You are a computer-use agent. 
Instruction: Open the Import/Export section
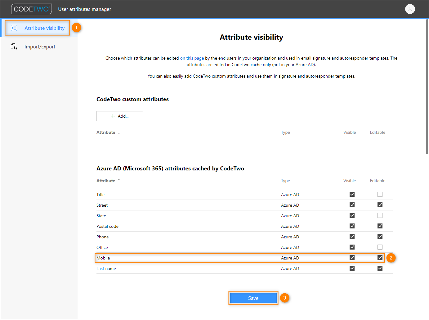coord(39,47)
